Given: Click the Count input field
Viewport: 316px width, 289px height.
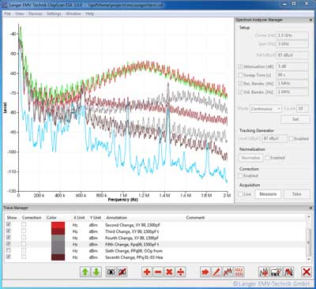Looking at the screenshot, I should tap(303, 109).
